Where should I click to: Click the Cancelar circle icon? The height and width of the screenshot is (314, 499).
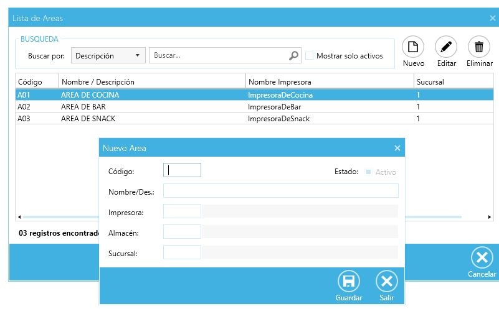pyautogui.click(x=482, y=257)
